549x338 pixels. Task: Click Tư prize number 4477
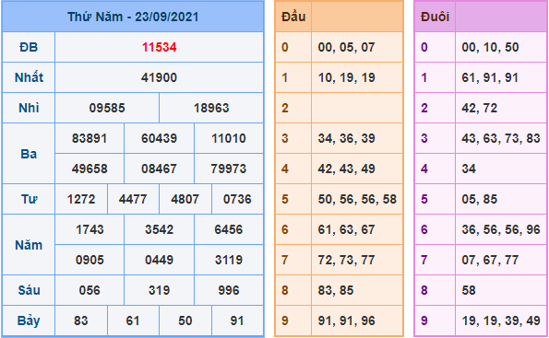pos(133,199)
